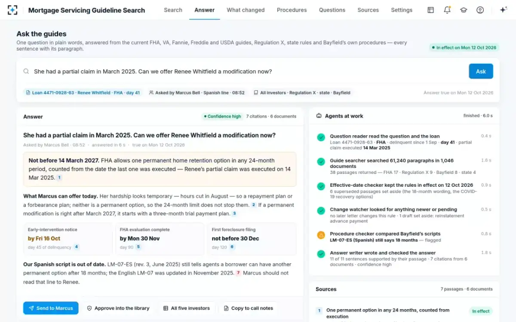The height and width of the screenshot is (322, 516).
Task: Click the 'Not before 14 March 2027' summary box
Action: click(160, 169)
